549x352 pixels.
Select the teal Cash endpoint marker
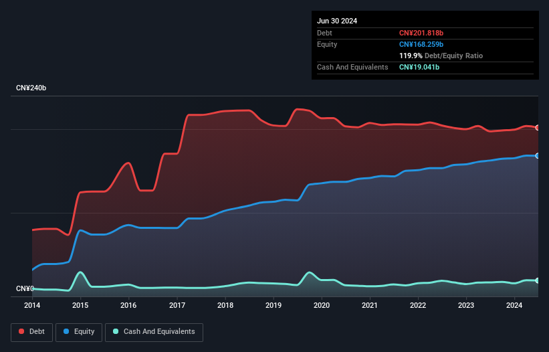[538, 280]
